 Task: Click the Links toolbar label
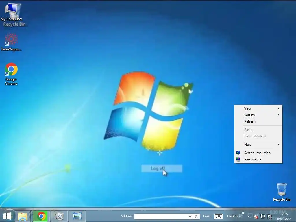click(207, 216)
